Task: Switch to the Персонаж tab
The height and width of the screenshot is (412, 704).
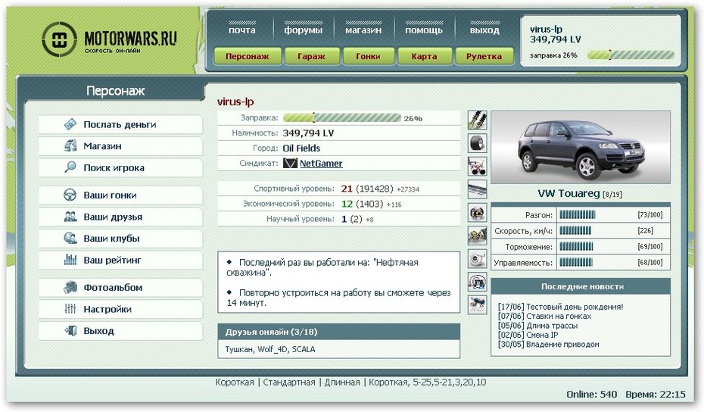Action: click(248, 56)
